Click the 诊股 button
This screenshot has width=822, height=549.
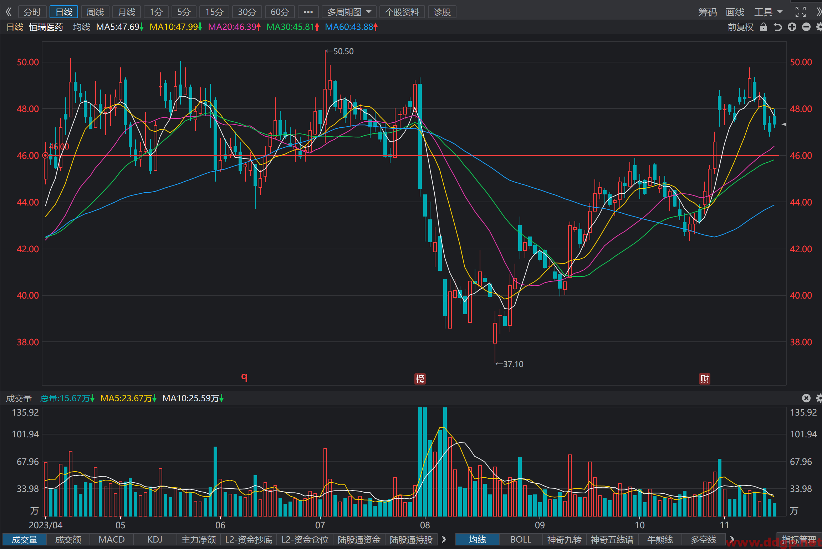point(442,12)
